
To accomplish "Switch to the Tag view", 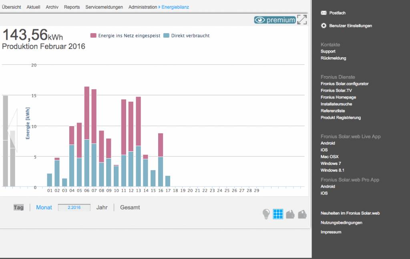I will point(18,207).
